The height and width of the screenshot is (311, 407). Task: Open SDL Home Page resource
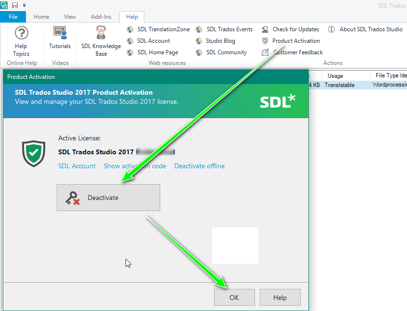tap(158, 52)
